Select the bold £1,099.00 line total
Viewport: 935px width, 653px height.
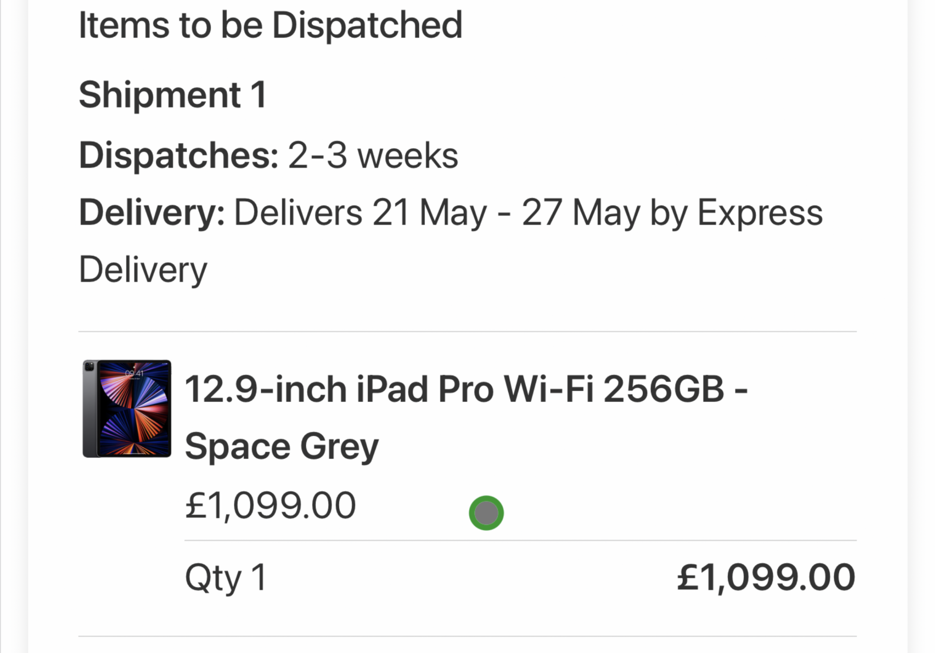765,577
